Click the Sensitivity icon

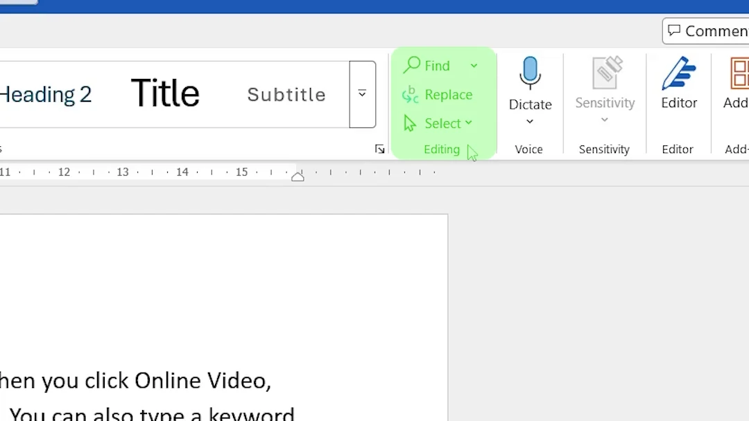pos(607,73)
